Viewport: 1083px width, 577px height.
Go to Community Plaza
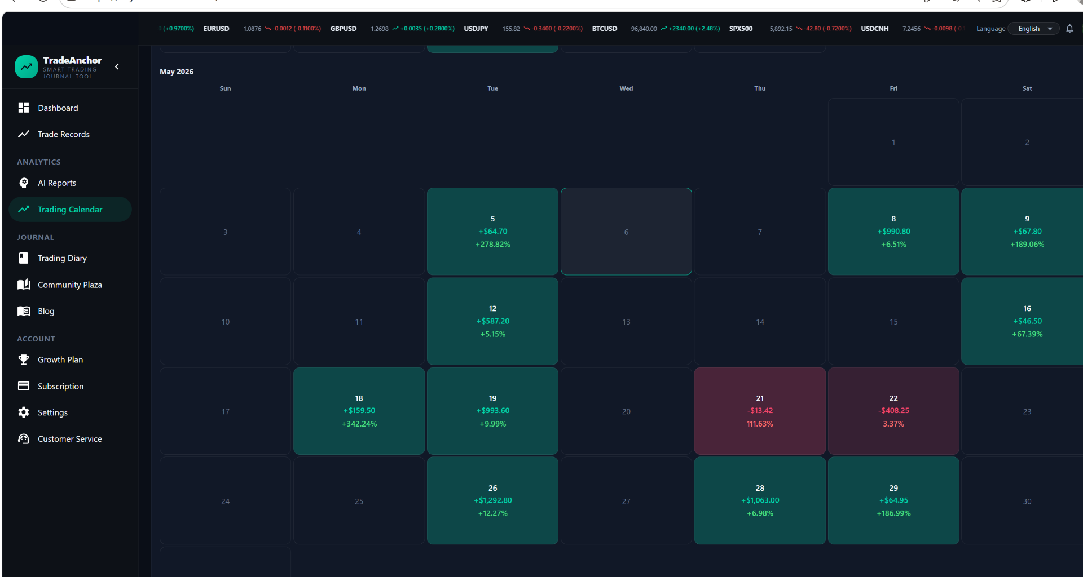click(71, 285)
